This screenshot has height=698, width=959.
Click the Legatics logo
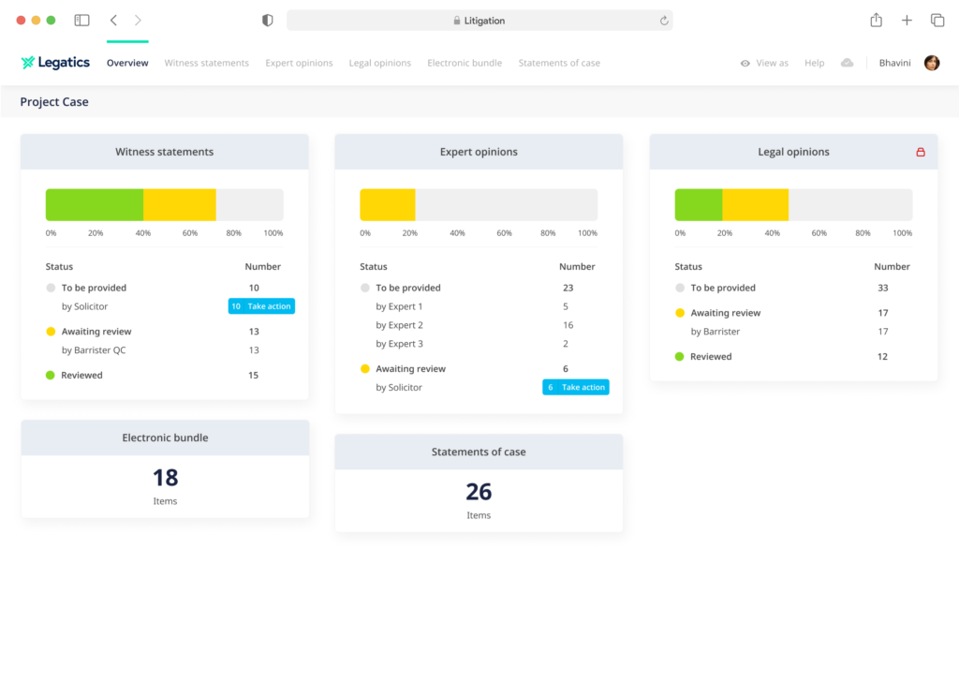(55, 63)
